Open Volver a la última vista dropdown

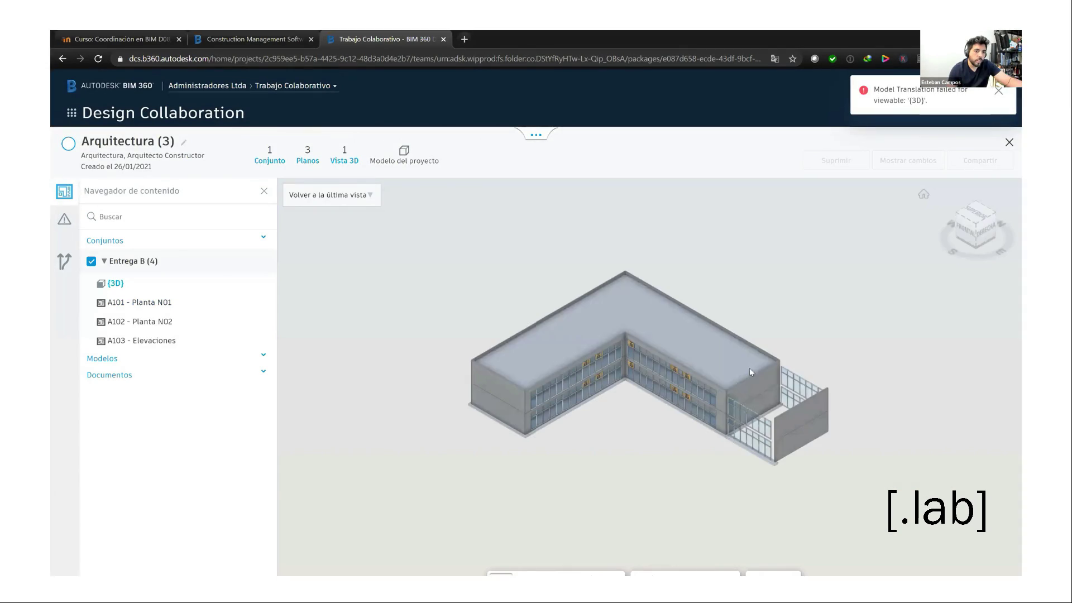[331, 195]
